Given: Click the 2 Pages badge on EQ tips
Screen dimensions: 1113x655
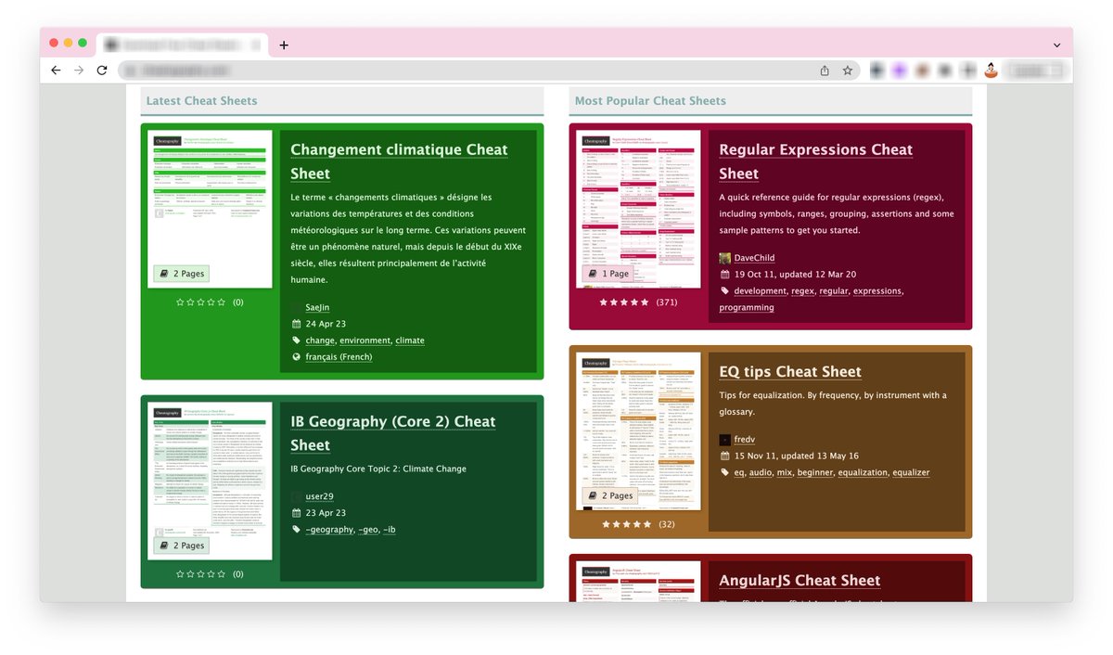Looking at the screenshot, I should pyautogui.click(x=609, y=495).
